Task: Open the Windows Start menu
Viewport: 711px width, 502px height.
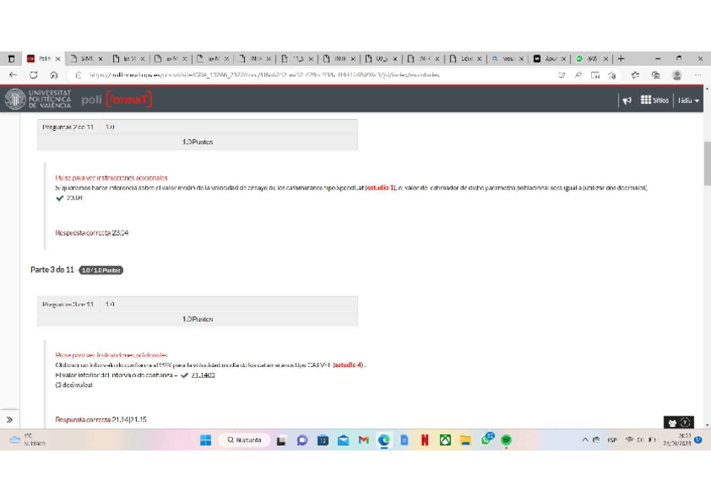Action: click(x=205, y=440)
